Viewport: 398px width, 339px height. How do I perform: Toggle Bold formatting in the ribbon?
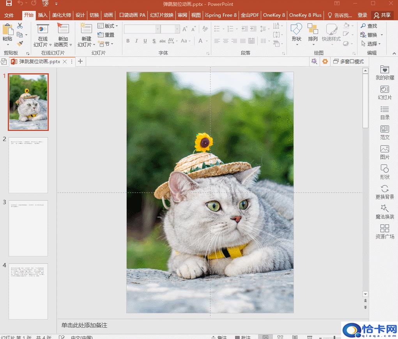pyautogui.click(x=128, y=41)
